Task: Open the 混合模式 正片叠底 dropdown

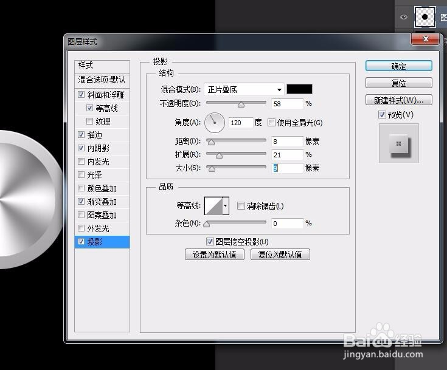Action: point(244,89)
